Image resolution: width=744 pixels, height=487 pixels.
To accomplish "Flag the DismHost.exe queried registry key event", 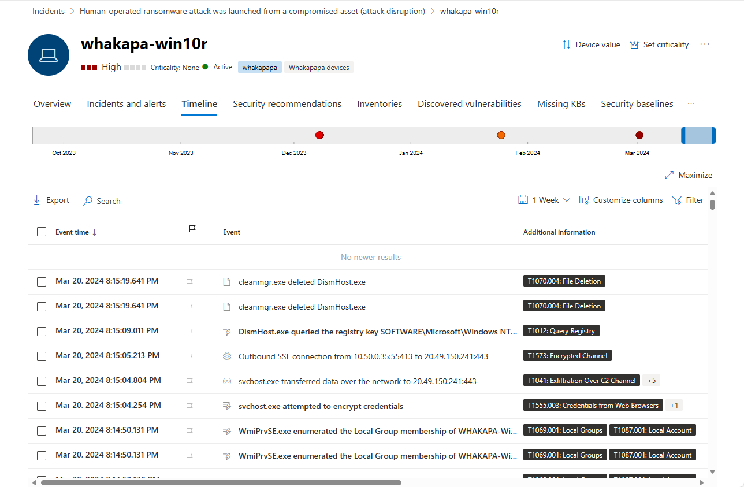I will 189,332.
